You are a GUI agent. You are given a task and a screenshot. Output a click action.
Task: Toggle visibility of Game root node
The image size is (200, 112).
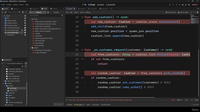coord(25,16)
